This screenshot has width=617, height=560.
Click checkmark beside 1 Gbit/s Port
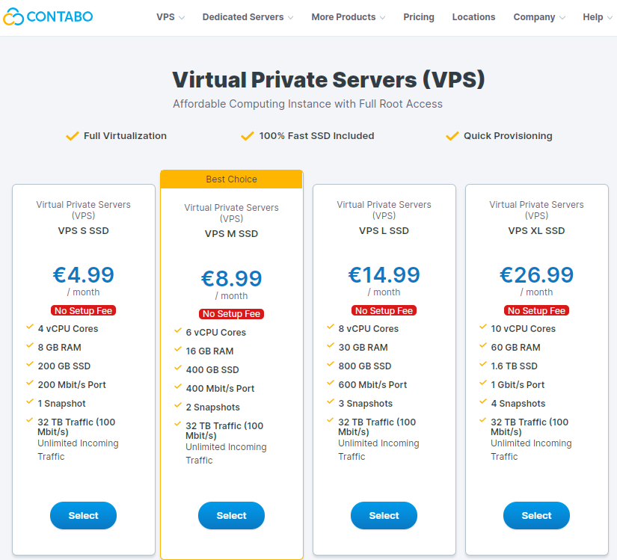(482, 384)
